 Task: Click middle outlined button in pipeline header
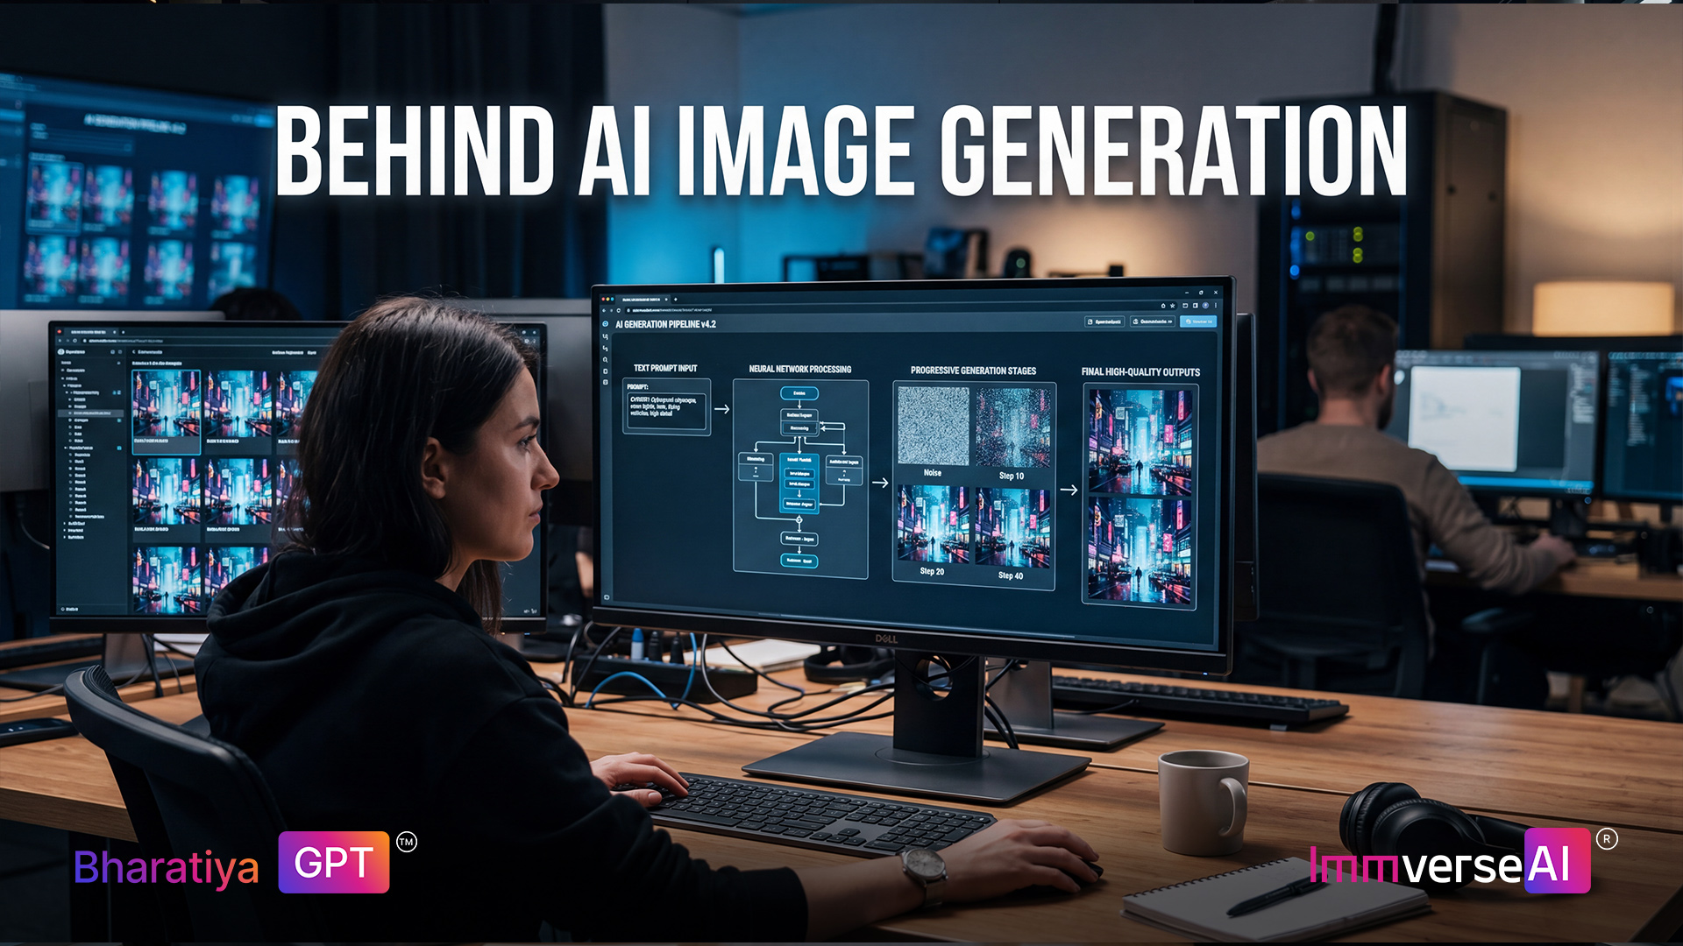click(x=1153, y=321)
